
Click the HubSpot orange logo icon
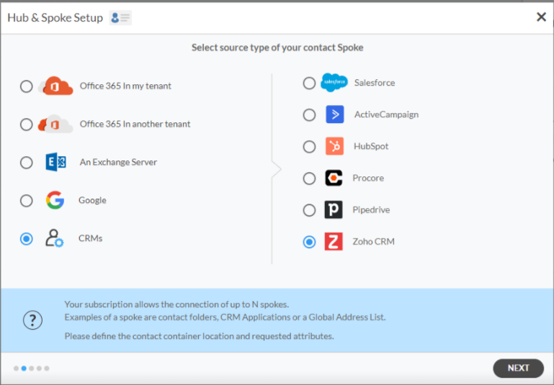click(x=334, y=146)
